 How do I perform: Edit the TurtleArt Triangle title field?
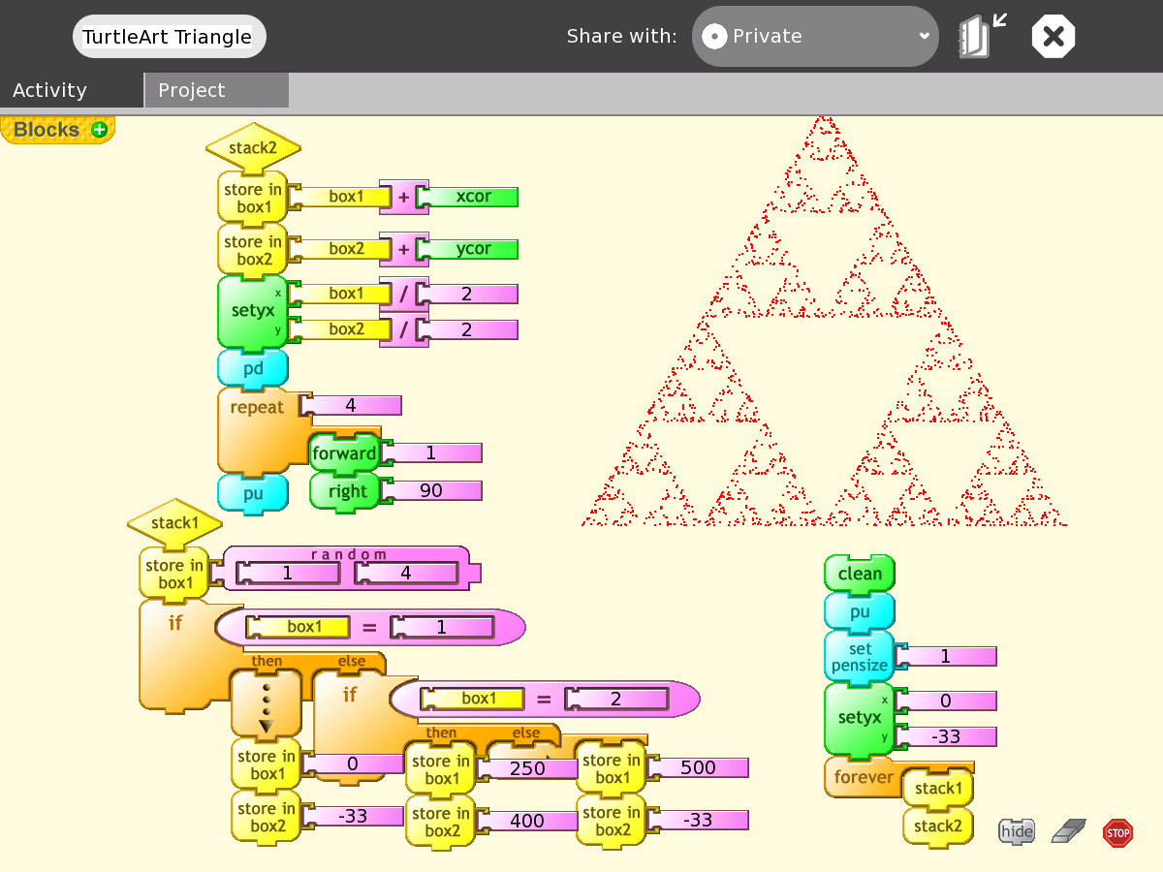pyautogui.click(x=169, y=37)
